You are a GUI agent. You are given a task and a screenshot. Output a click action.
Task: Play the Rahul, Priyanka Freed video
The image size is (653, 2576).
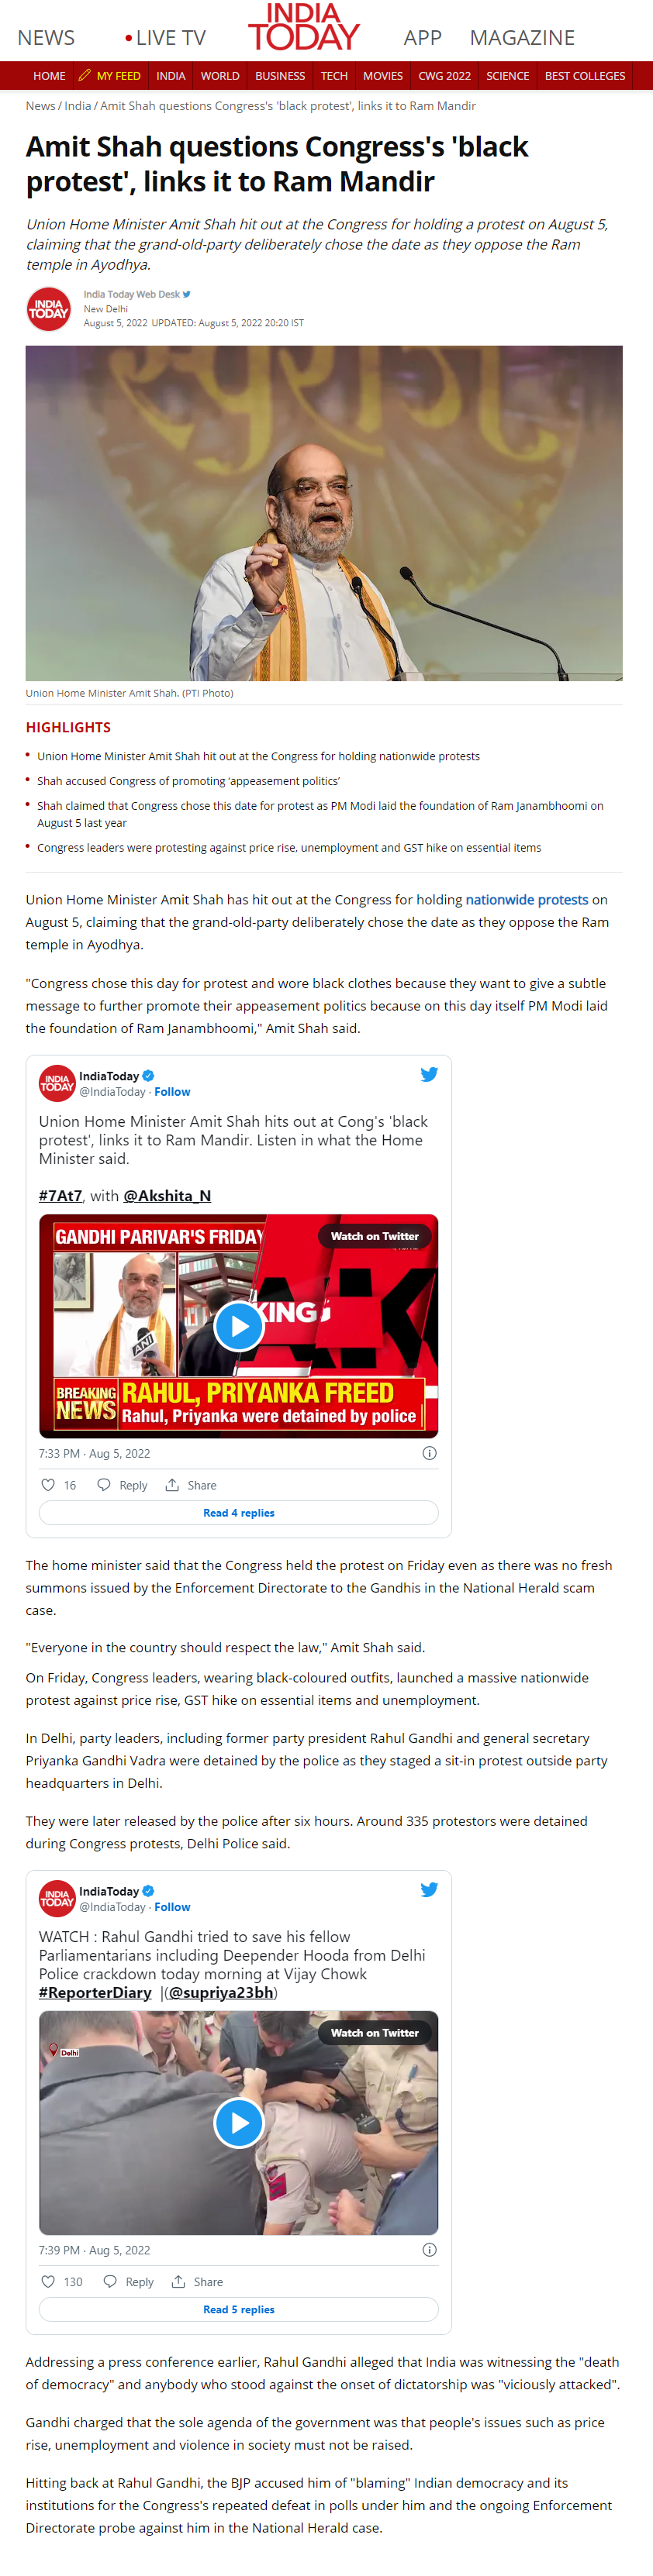click(x=239, y=1326)
